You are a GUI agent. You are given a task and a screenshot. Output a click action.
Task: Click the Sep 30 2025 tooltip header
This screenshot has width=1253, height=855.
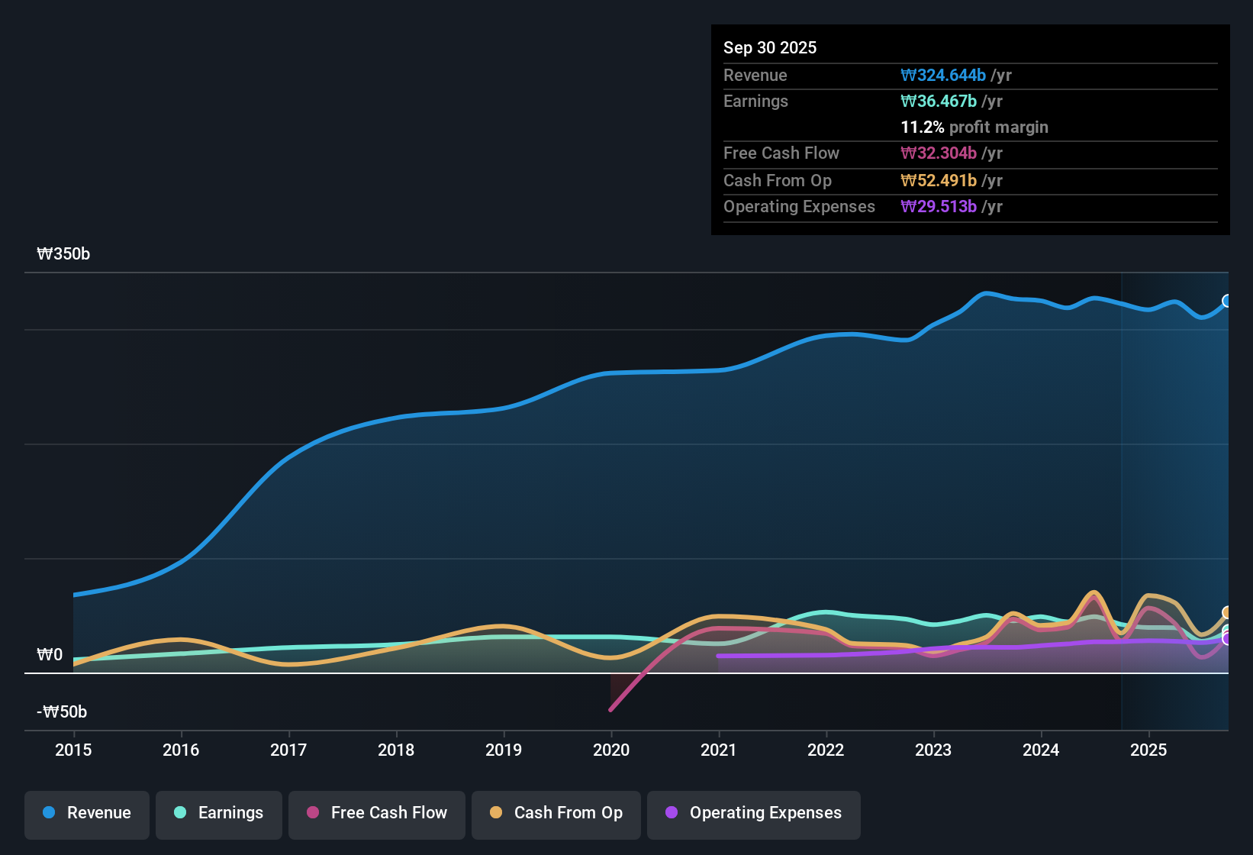770,47
